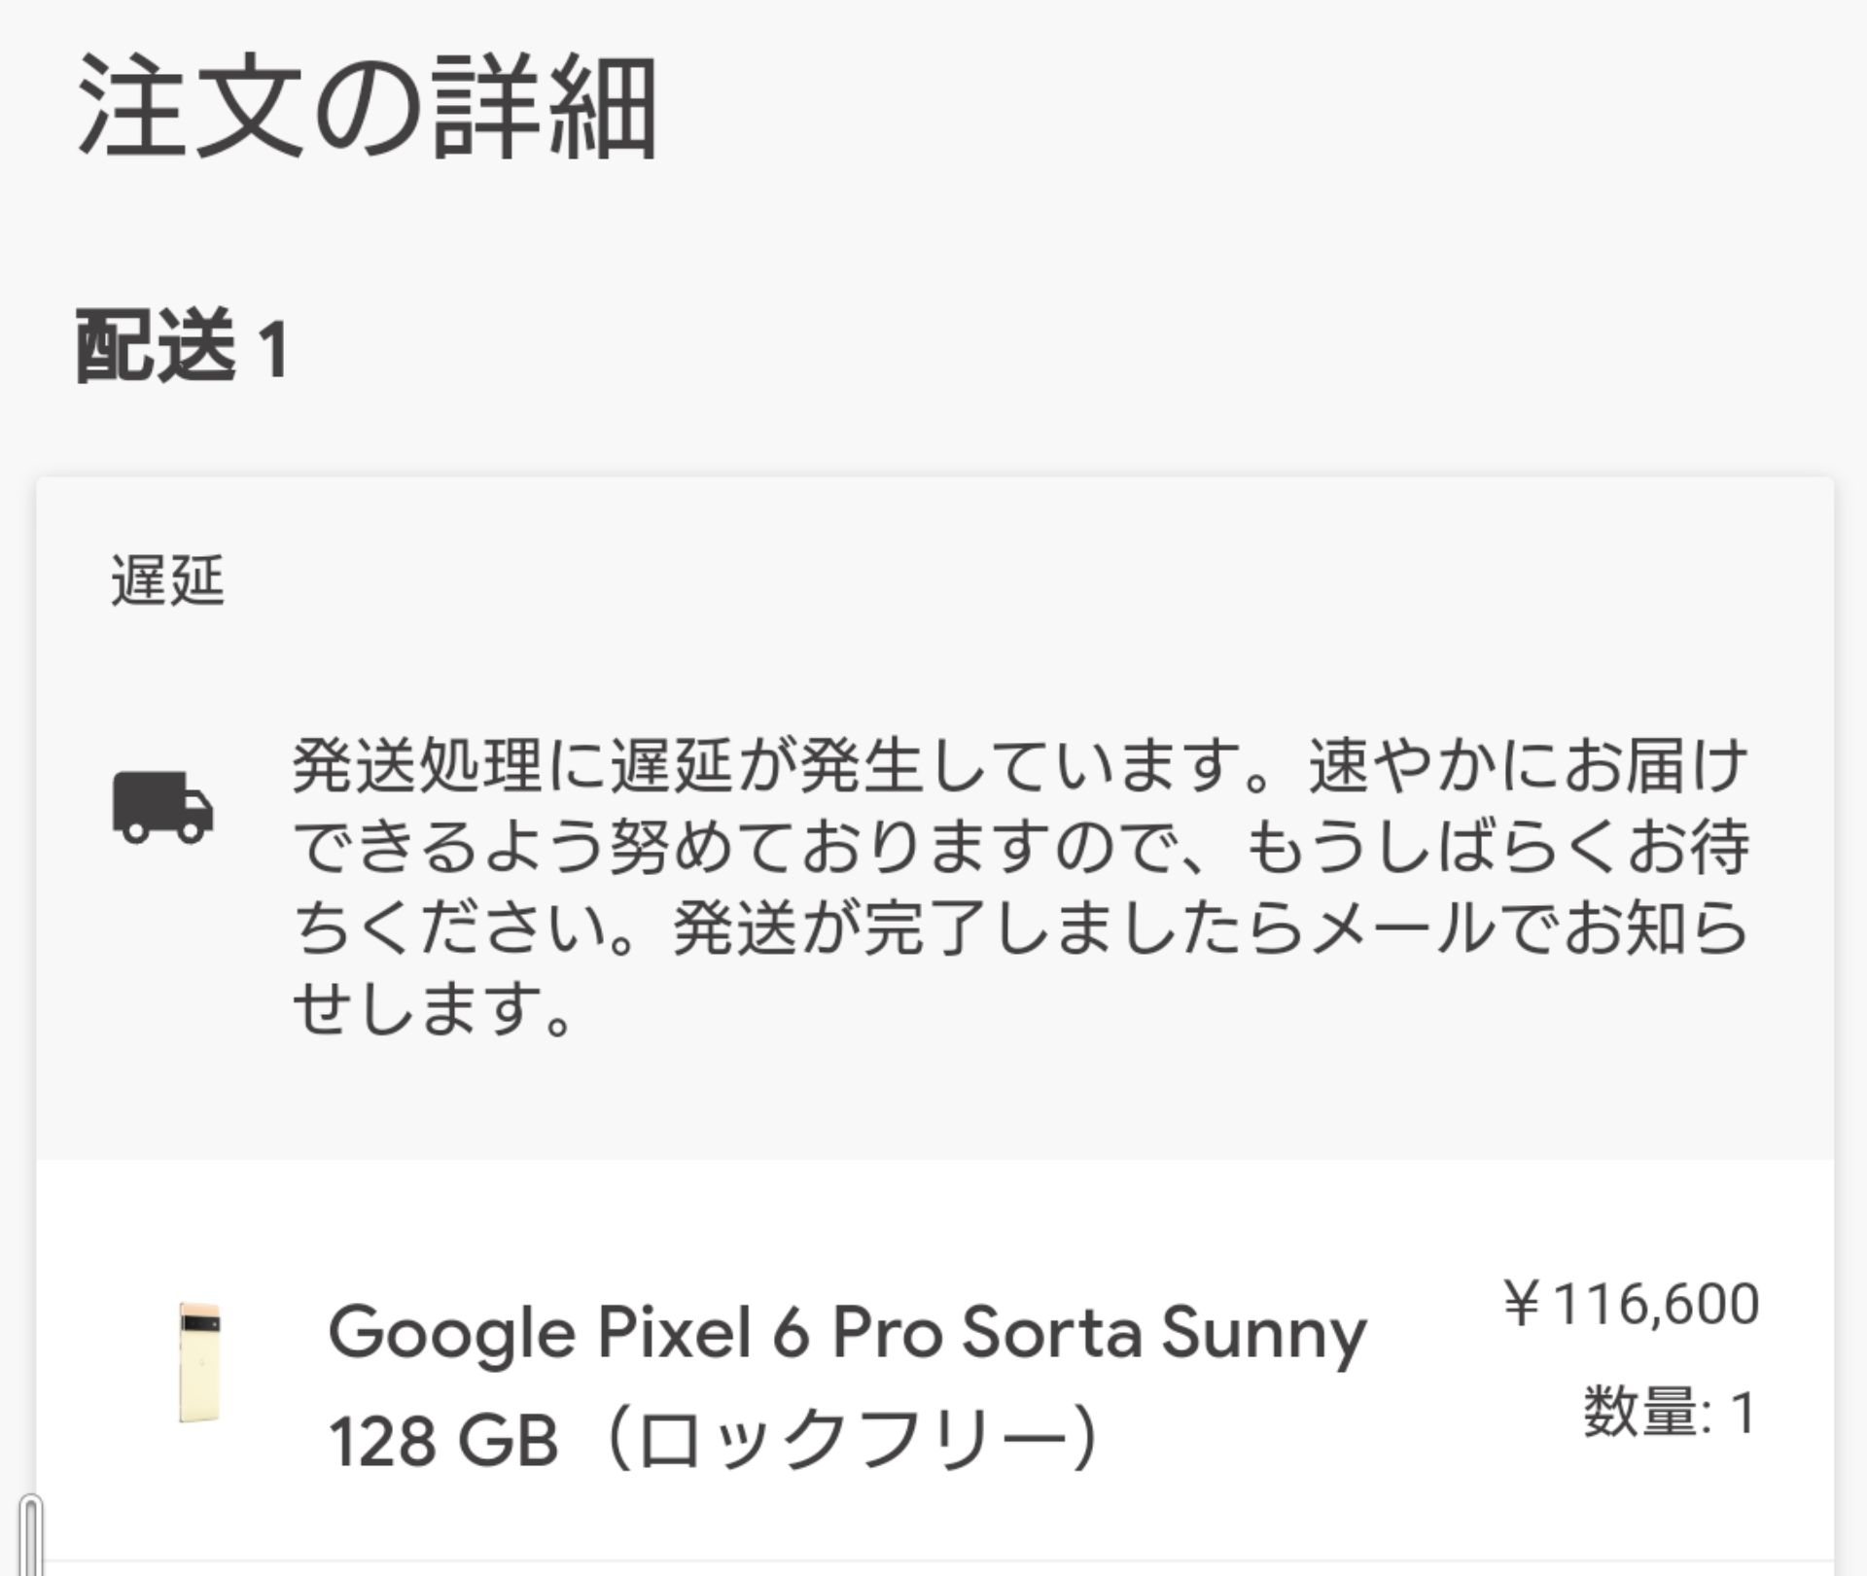
Task: Click the 遅延 status label
Action: 167,580
